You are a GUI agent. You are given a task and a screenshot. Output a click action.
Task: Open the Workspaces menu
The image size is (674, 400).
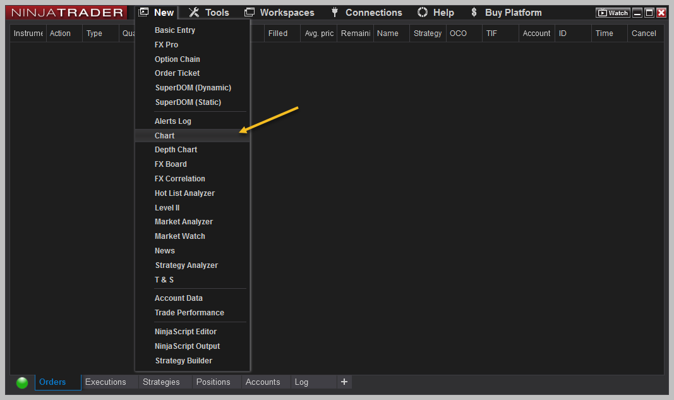click(279, 13)
